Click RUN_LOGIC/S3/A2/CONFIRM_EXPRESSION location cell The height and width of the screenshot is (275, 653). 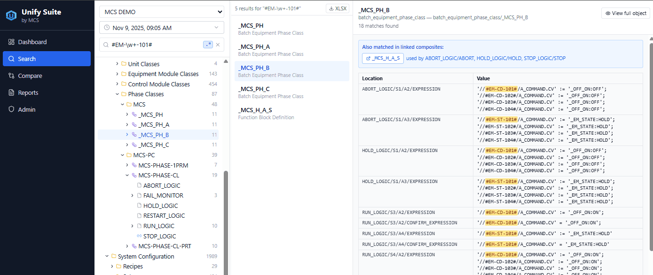pyautogui.click(x=416, y=223)
